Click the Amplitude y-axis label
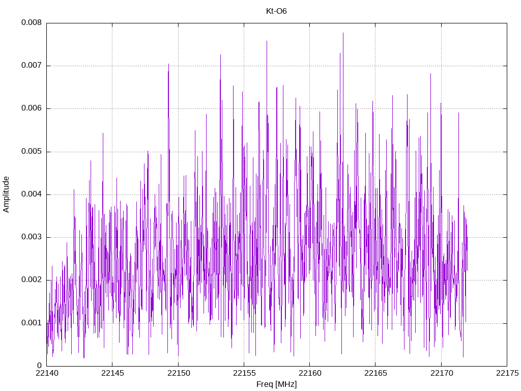 coord(6,194)
